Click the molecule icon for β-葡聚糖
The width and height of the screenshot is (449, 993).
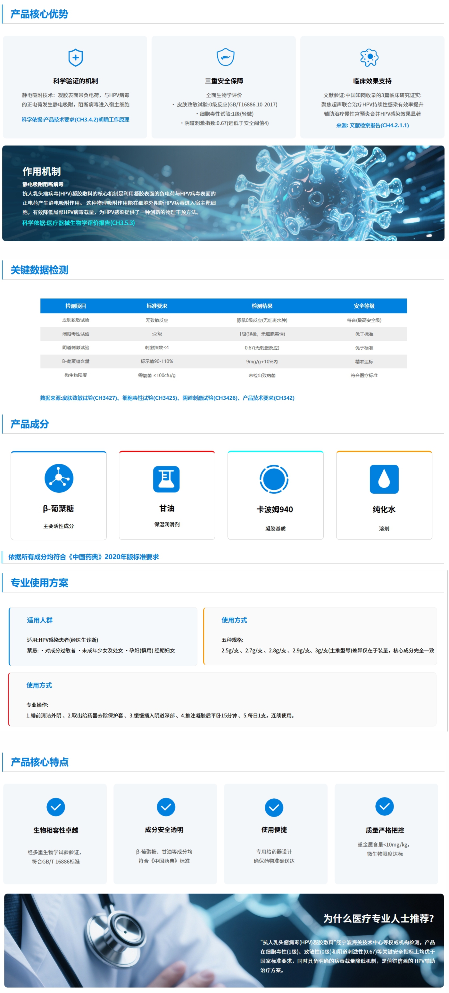click(59, 478)
